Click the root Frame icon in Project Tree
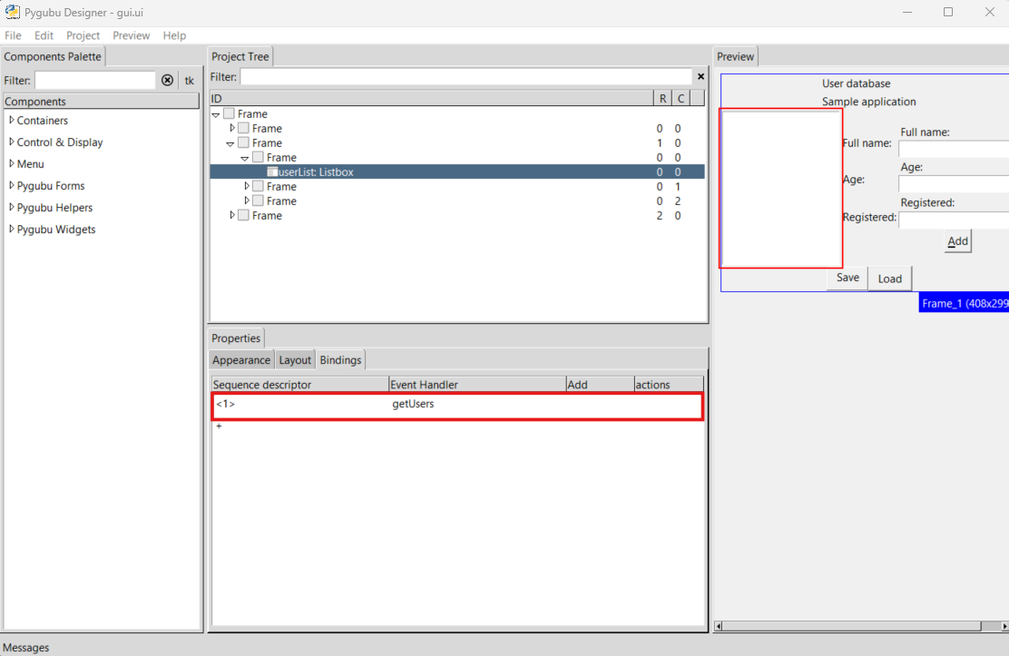This screenshot has height=656, width=1009. coord(229,114)
